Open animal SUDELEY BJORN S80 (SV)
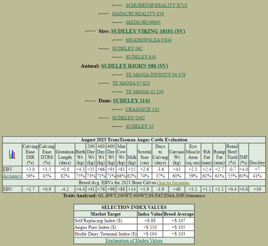Screen dimensions: 268x246 click(x=134, y=66)
